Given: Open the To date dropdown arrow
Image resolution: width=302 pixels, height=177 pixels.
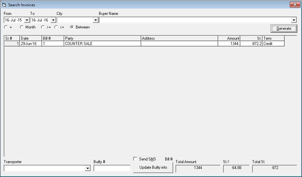Looking at the screenshot, I should [53, 20].
